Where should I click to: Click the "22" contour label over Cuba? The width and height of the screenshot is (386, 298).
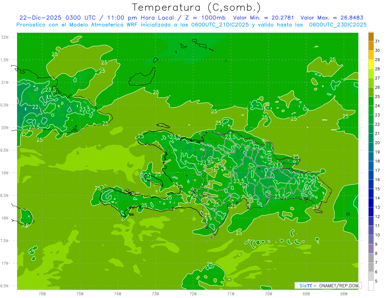(x=35, y=107)
